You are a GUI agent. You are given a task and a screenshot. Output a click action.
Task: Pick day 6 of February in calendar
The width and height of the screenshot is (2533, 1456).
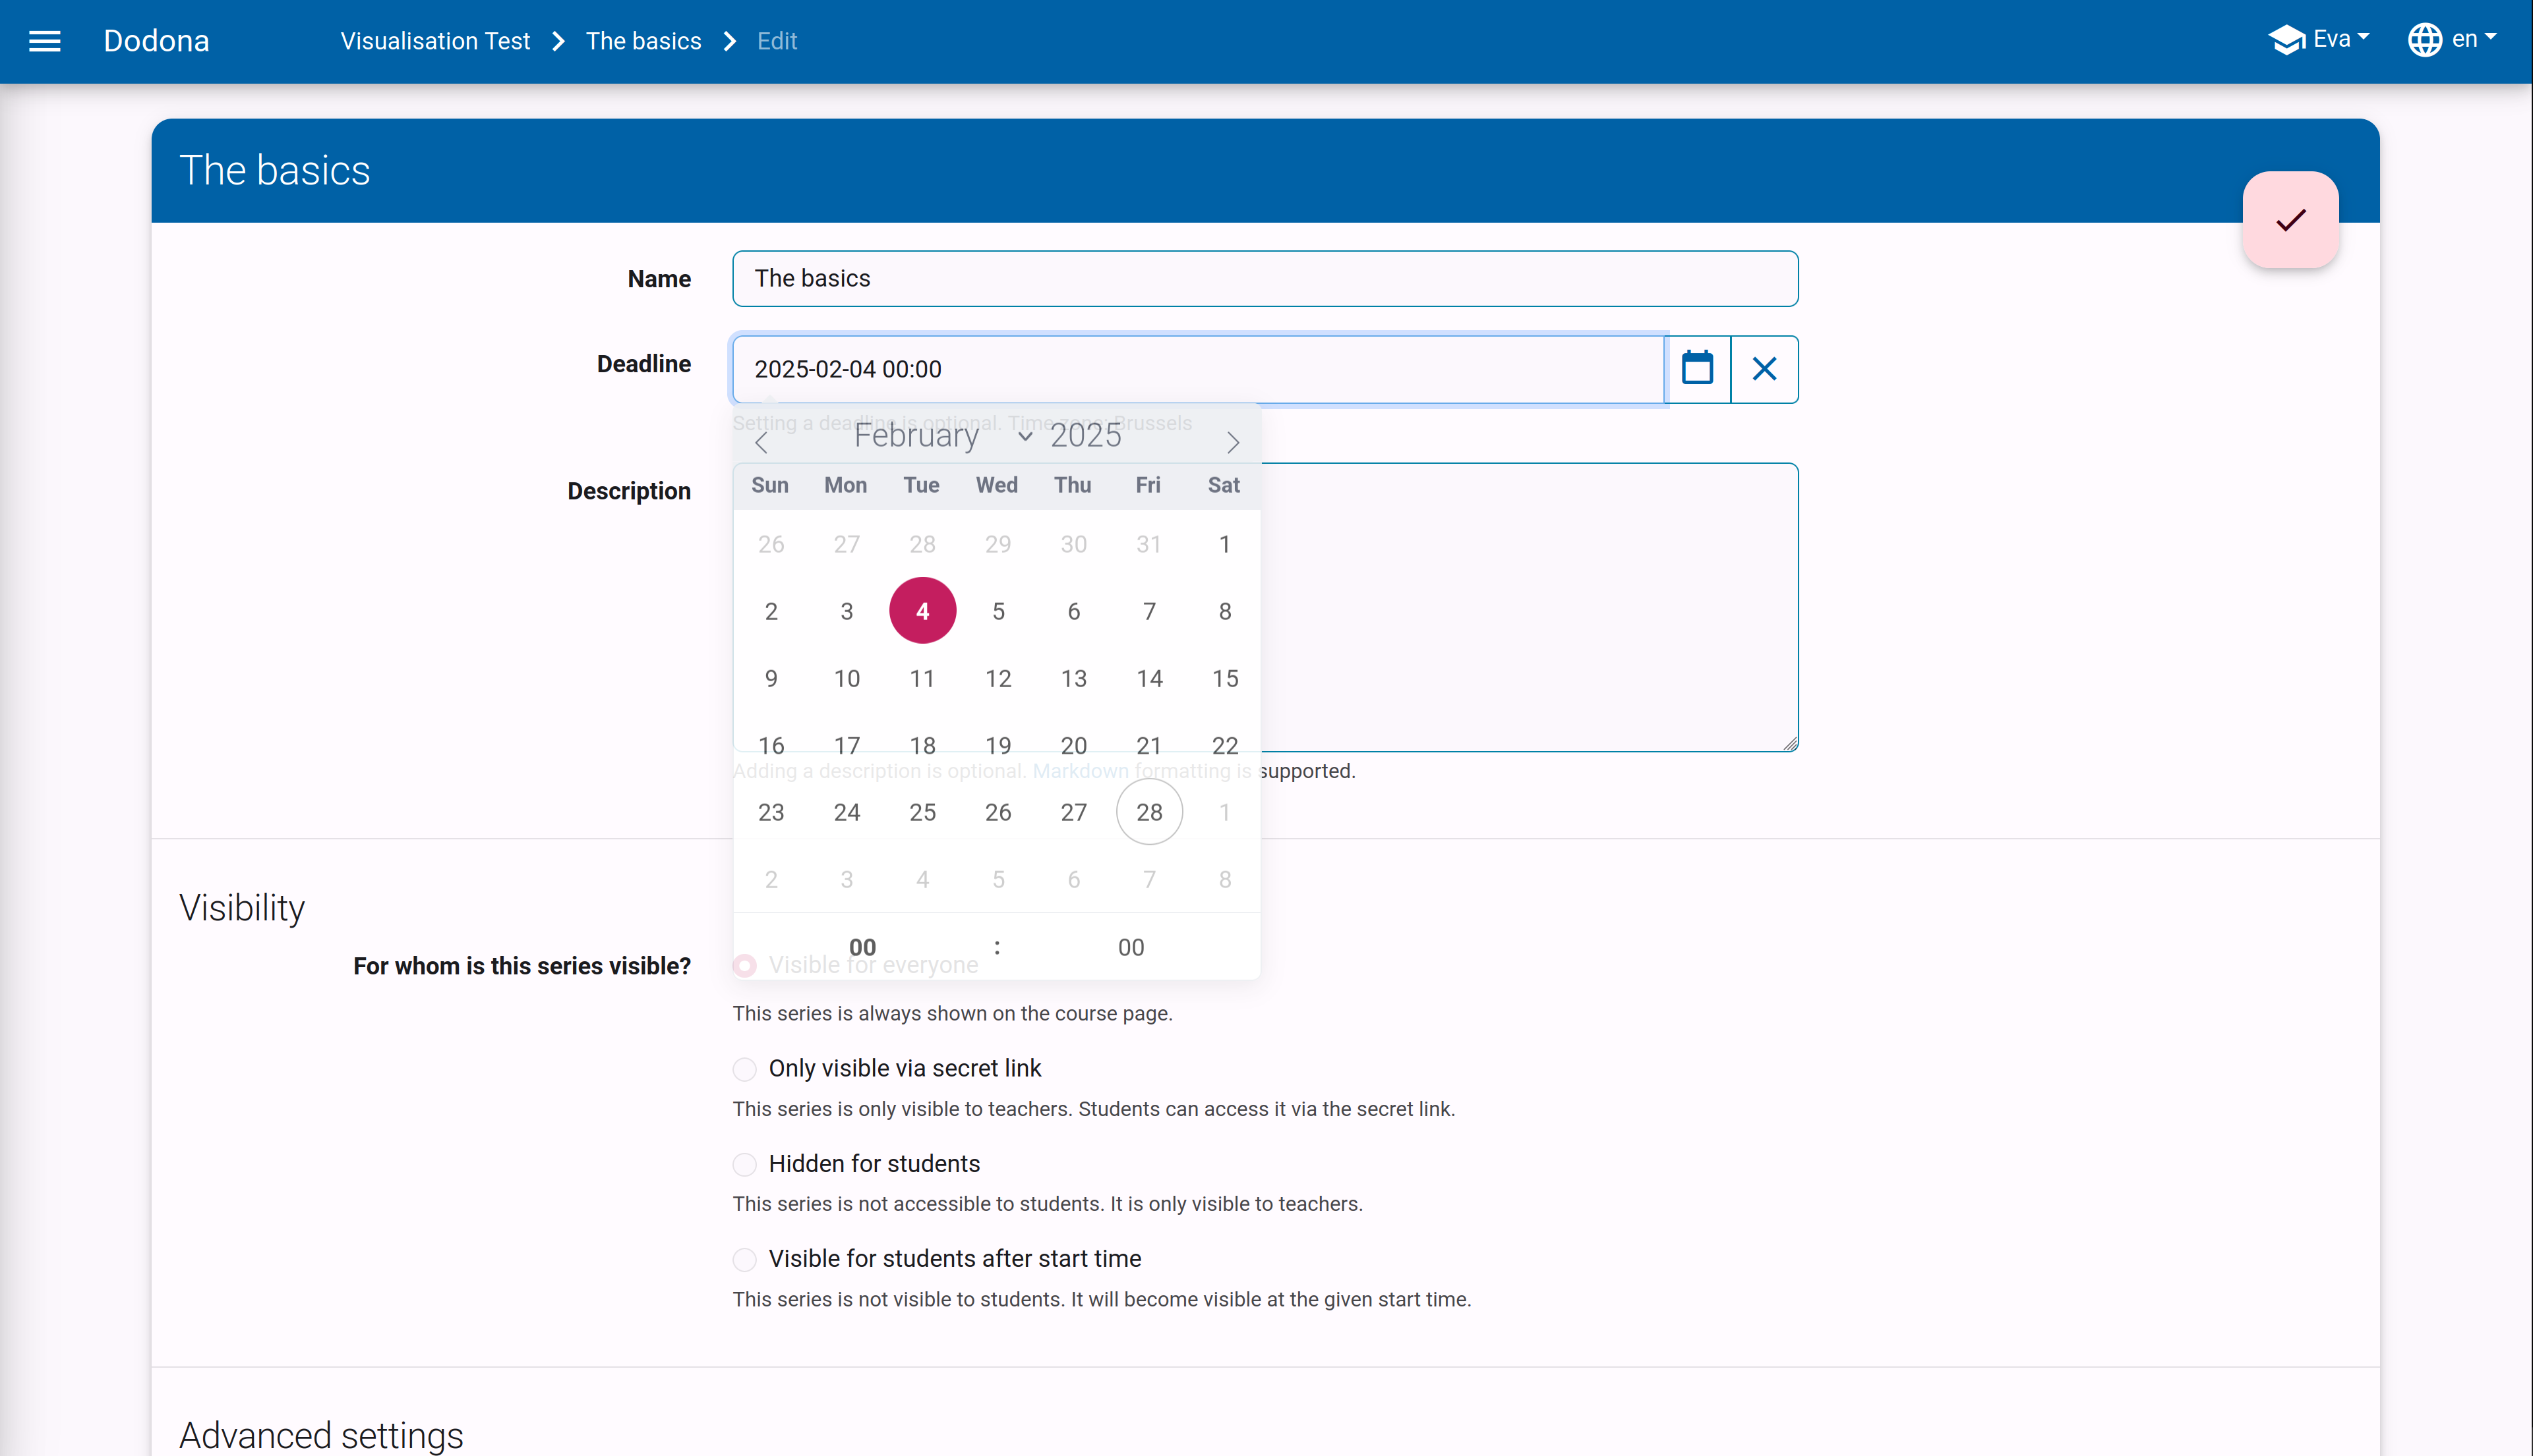click(1073, 611)
